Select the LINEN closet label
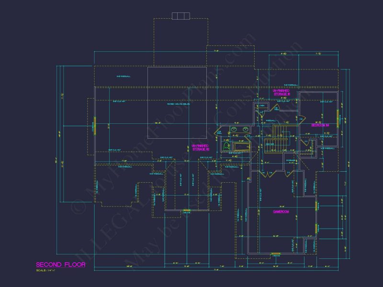The width and height of the screenshot is (383, 287). tap(262, 105)
